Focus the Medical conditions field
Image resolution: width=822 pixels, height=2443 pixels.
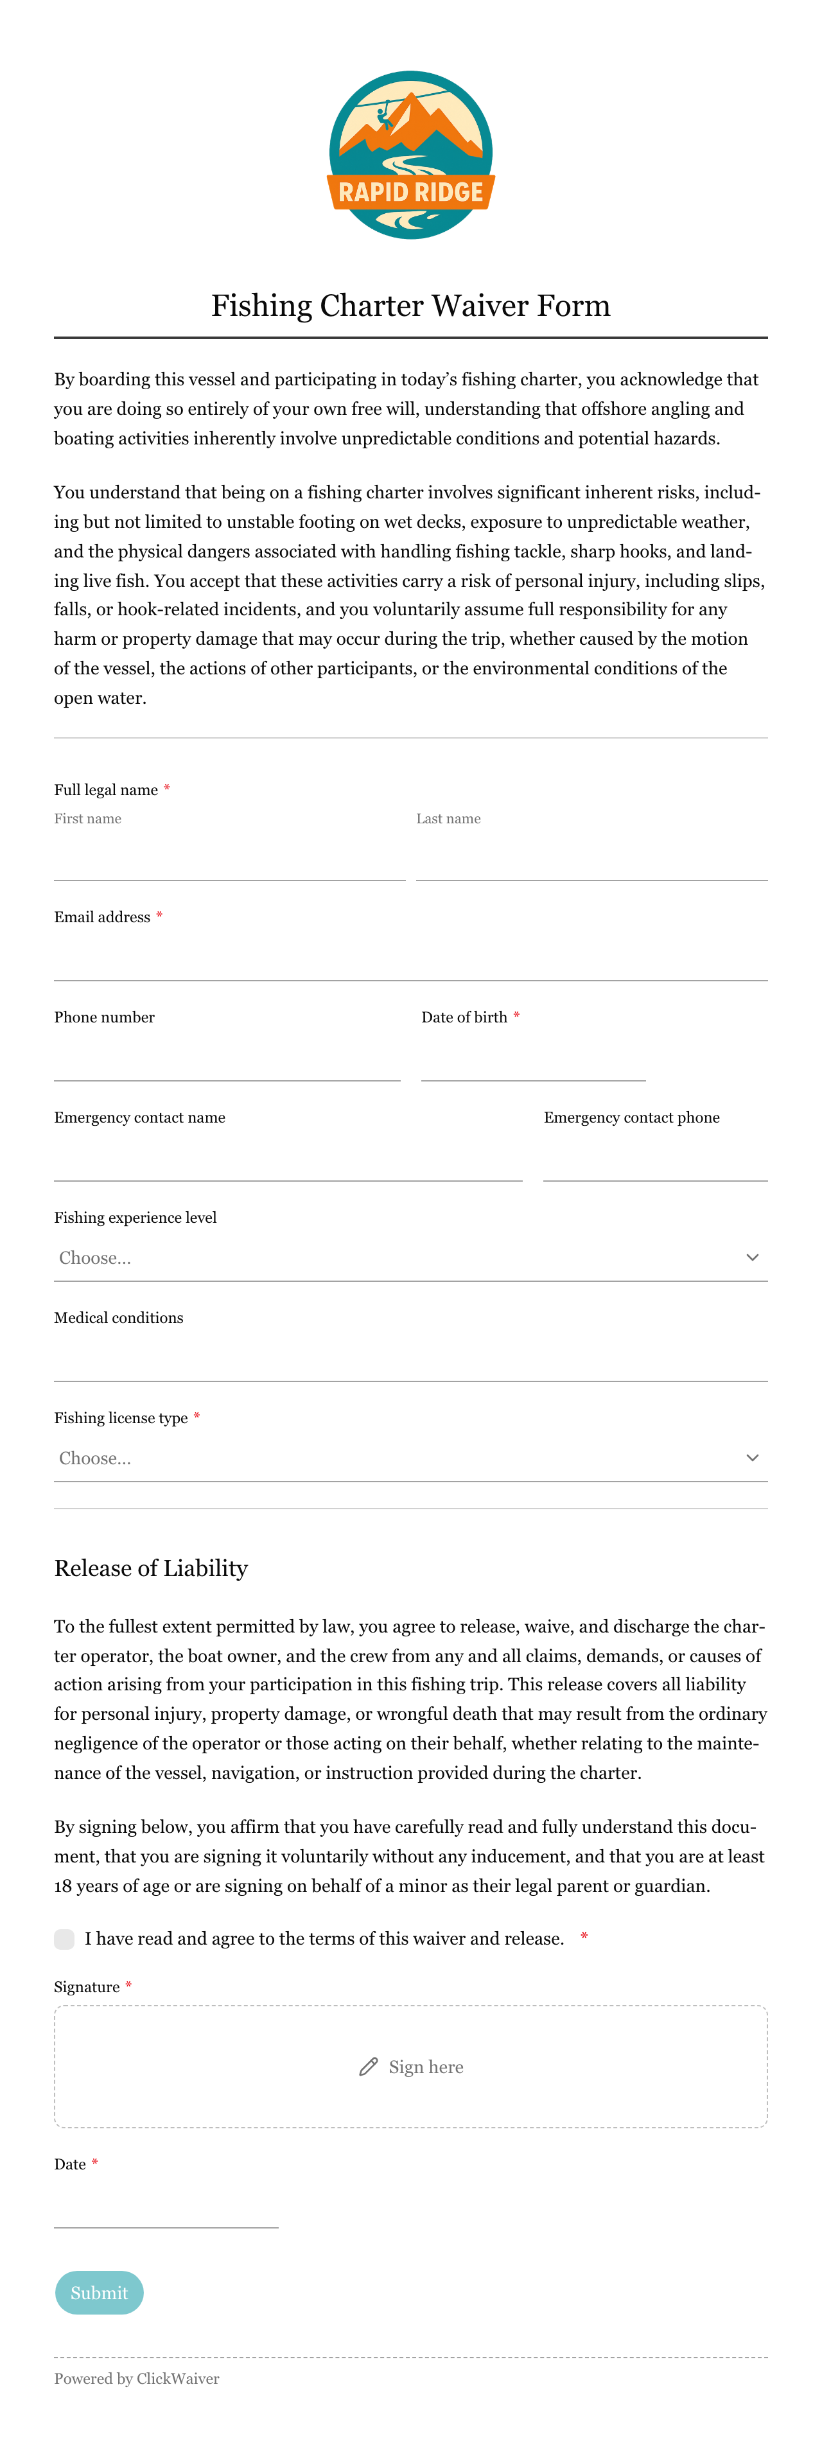(x=410, y=1359)
